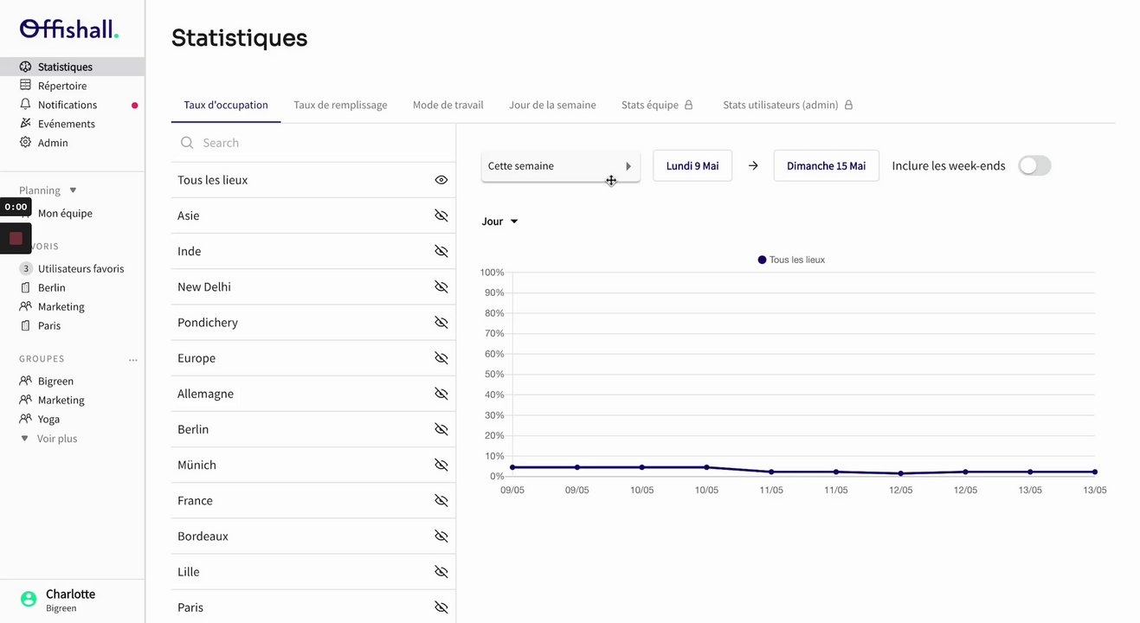The height and width of the screenshot is (623, 1140).
Task: Click the Lundi 9 Mai date button
Action: pyautogui.click(x=692, y=166)
